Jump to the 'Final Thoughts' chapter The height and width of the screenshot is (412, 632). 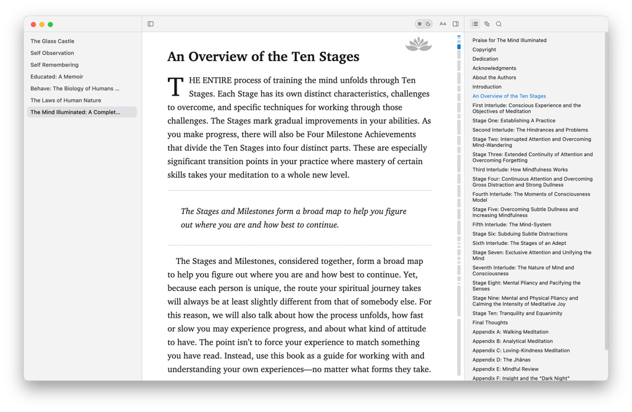(490, 322)
